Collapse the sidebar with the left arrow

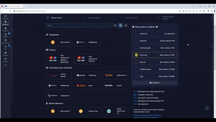(5, 65)
